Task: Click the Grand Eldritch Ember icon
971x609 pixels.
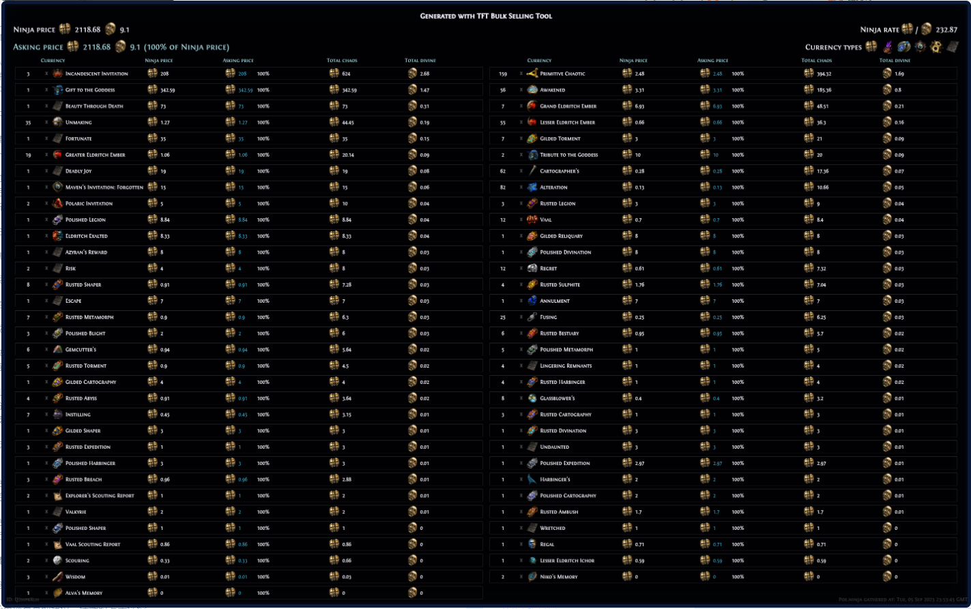Action: click(532, 106)
